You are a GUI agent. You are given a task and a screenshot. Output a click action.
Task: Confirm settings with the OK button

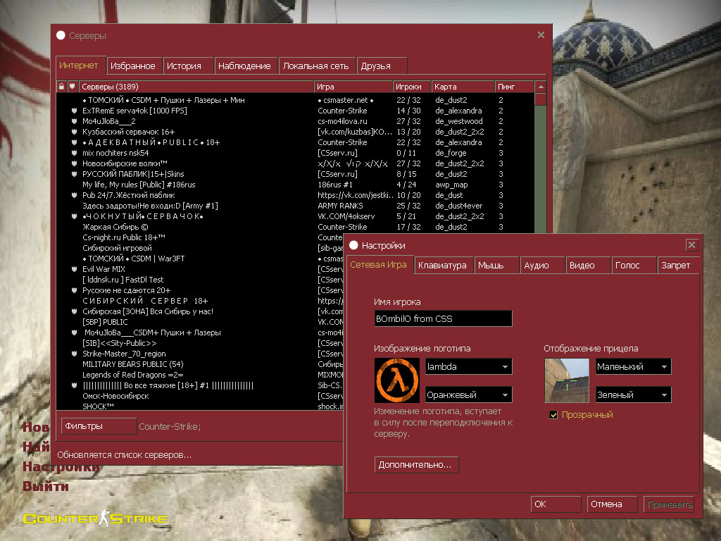(x=556, y=504)
